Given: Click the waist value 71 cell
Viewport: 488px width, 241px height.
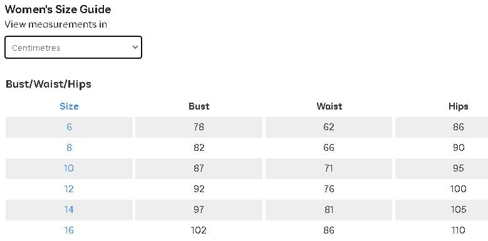Looking at the screenshot, I should pyautogui.click(x=329, y=168).
